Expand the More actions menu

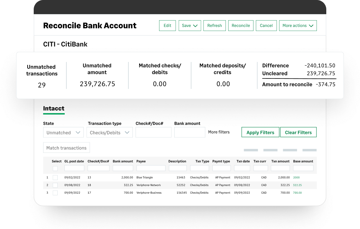click(298, 26)
